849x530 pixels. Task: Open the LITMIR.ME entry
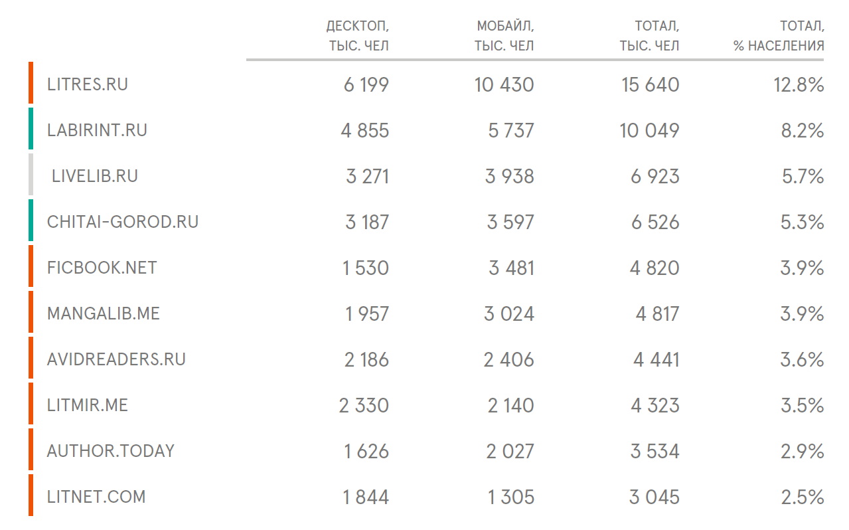pos(87,405)
